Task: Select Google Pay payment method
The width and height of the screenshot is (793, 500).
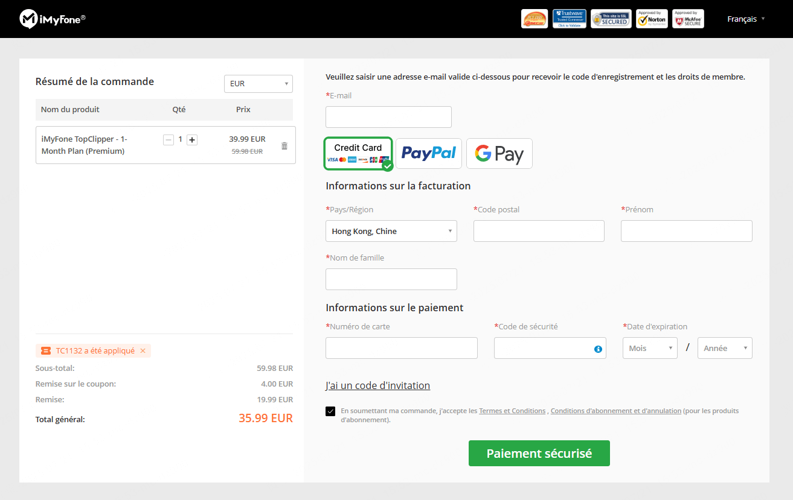Action: (499, 153)
